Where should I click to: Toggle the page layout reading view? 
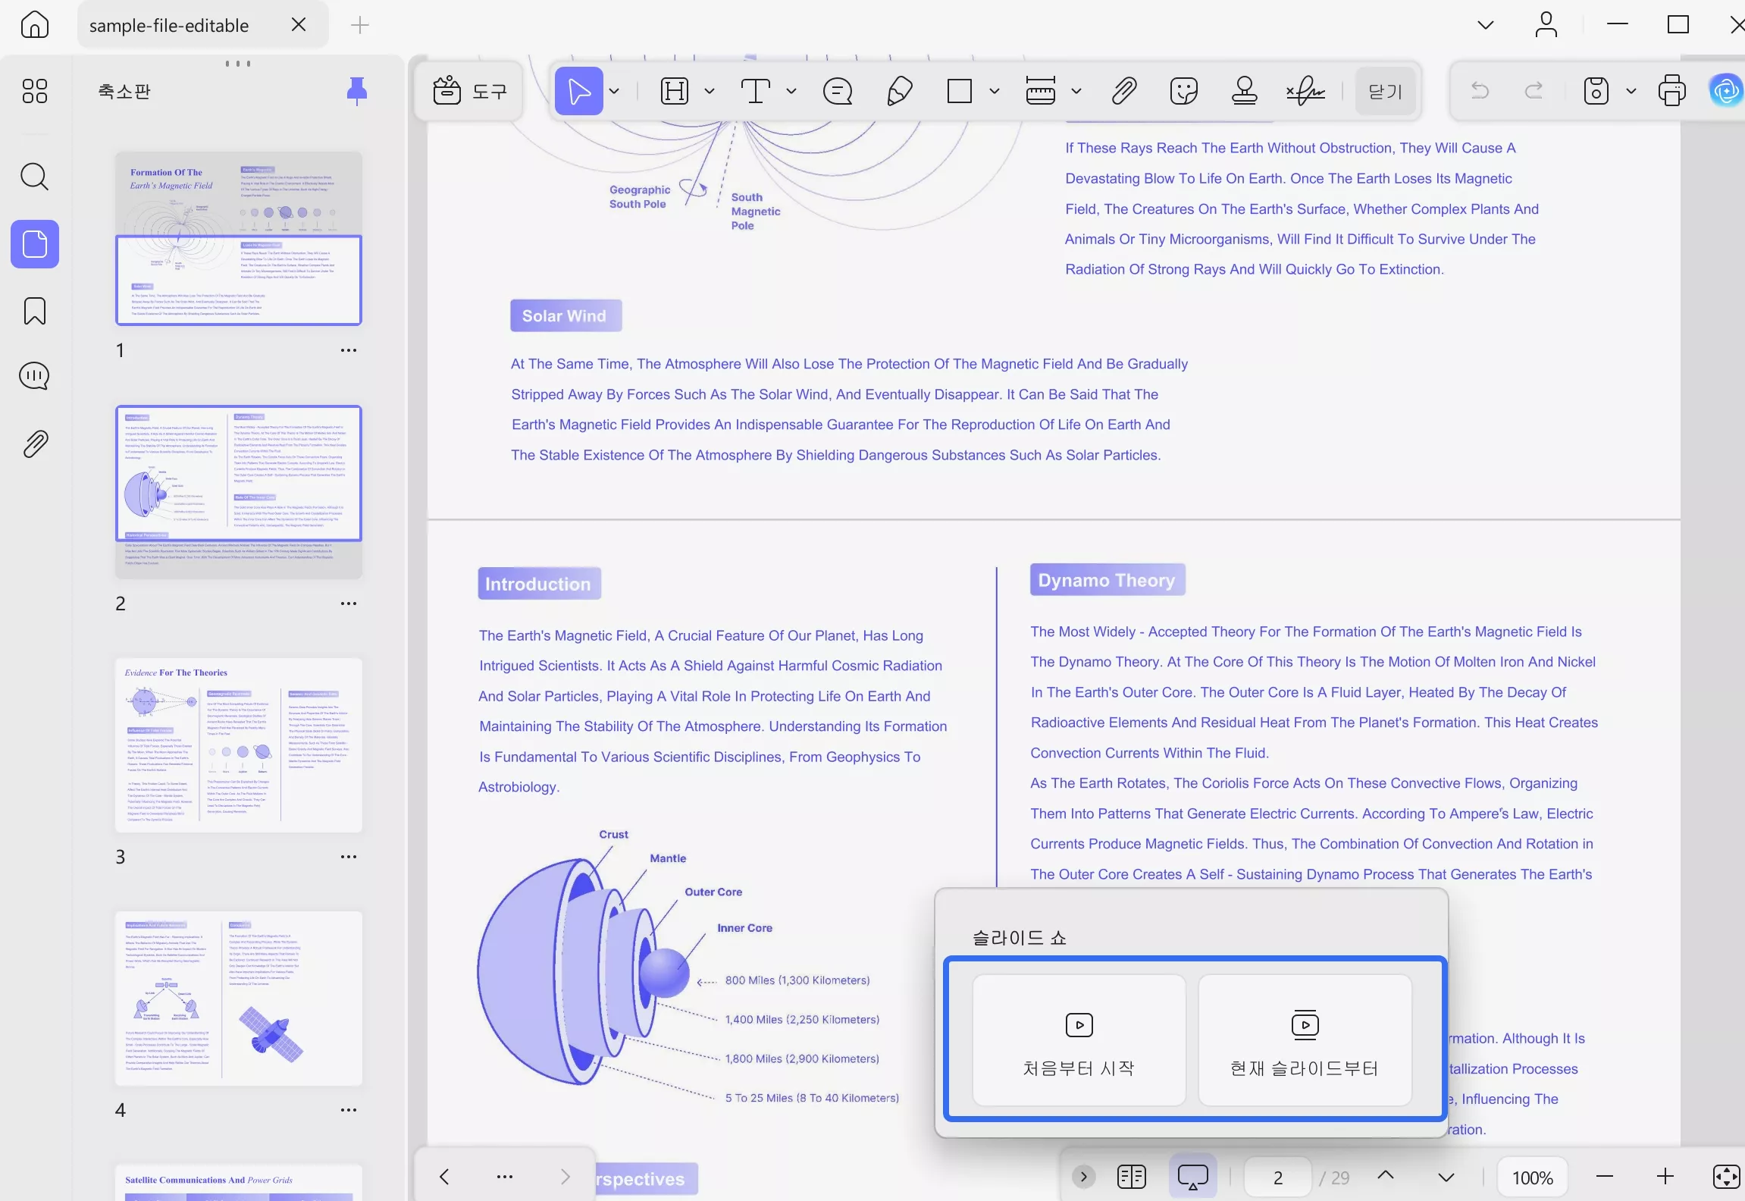coord(1132,1177)
